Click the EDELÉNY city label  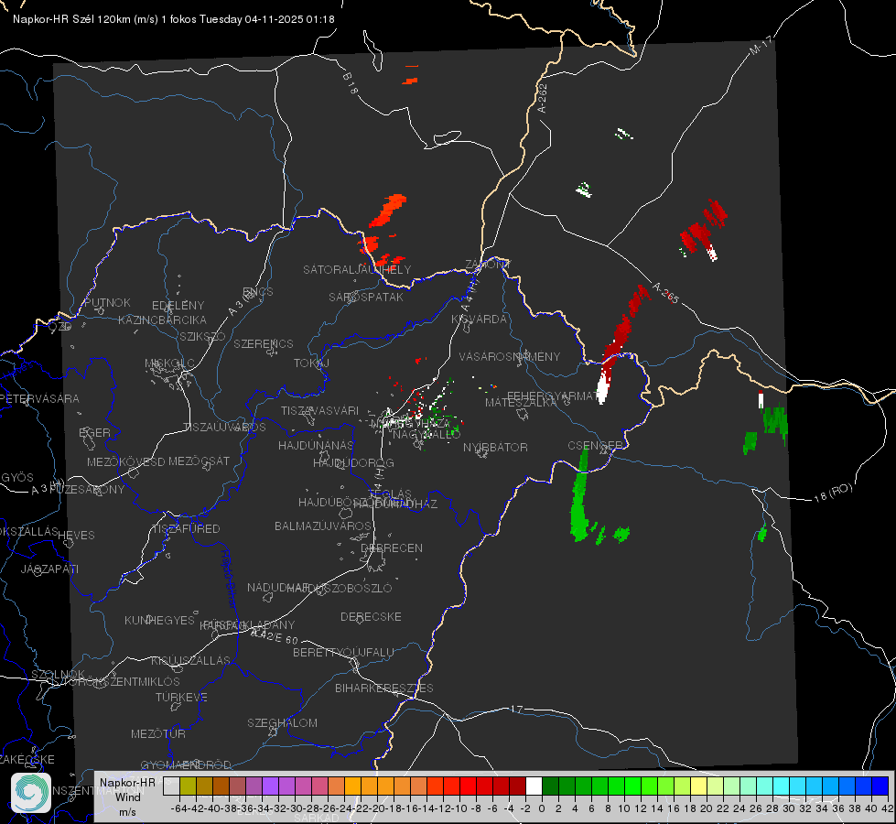178,306
